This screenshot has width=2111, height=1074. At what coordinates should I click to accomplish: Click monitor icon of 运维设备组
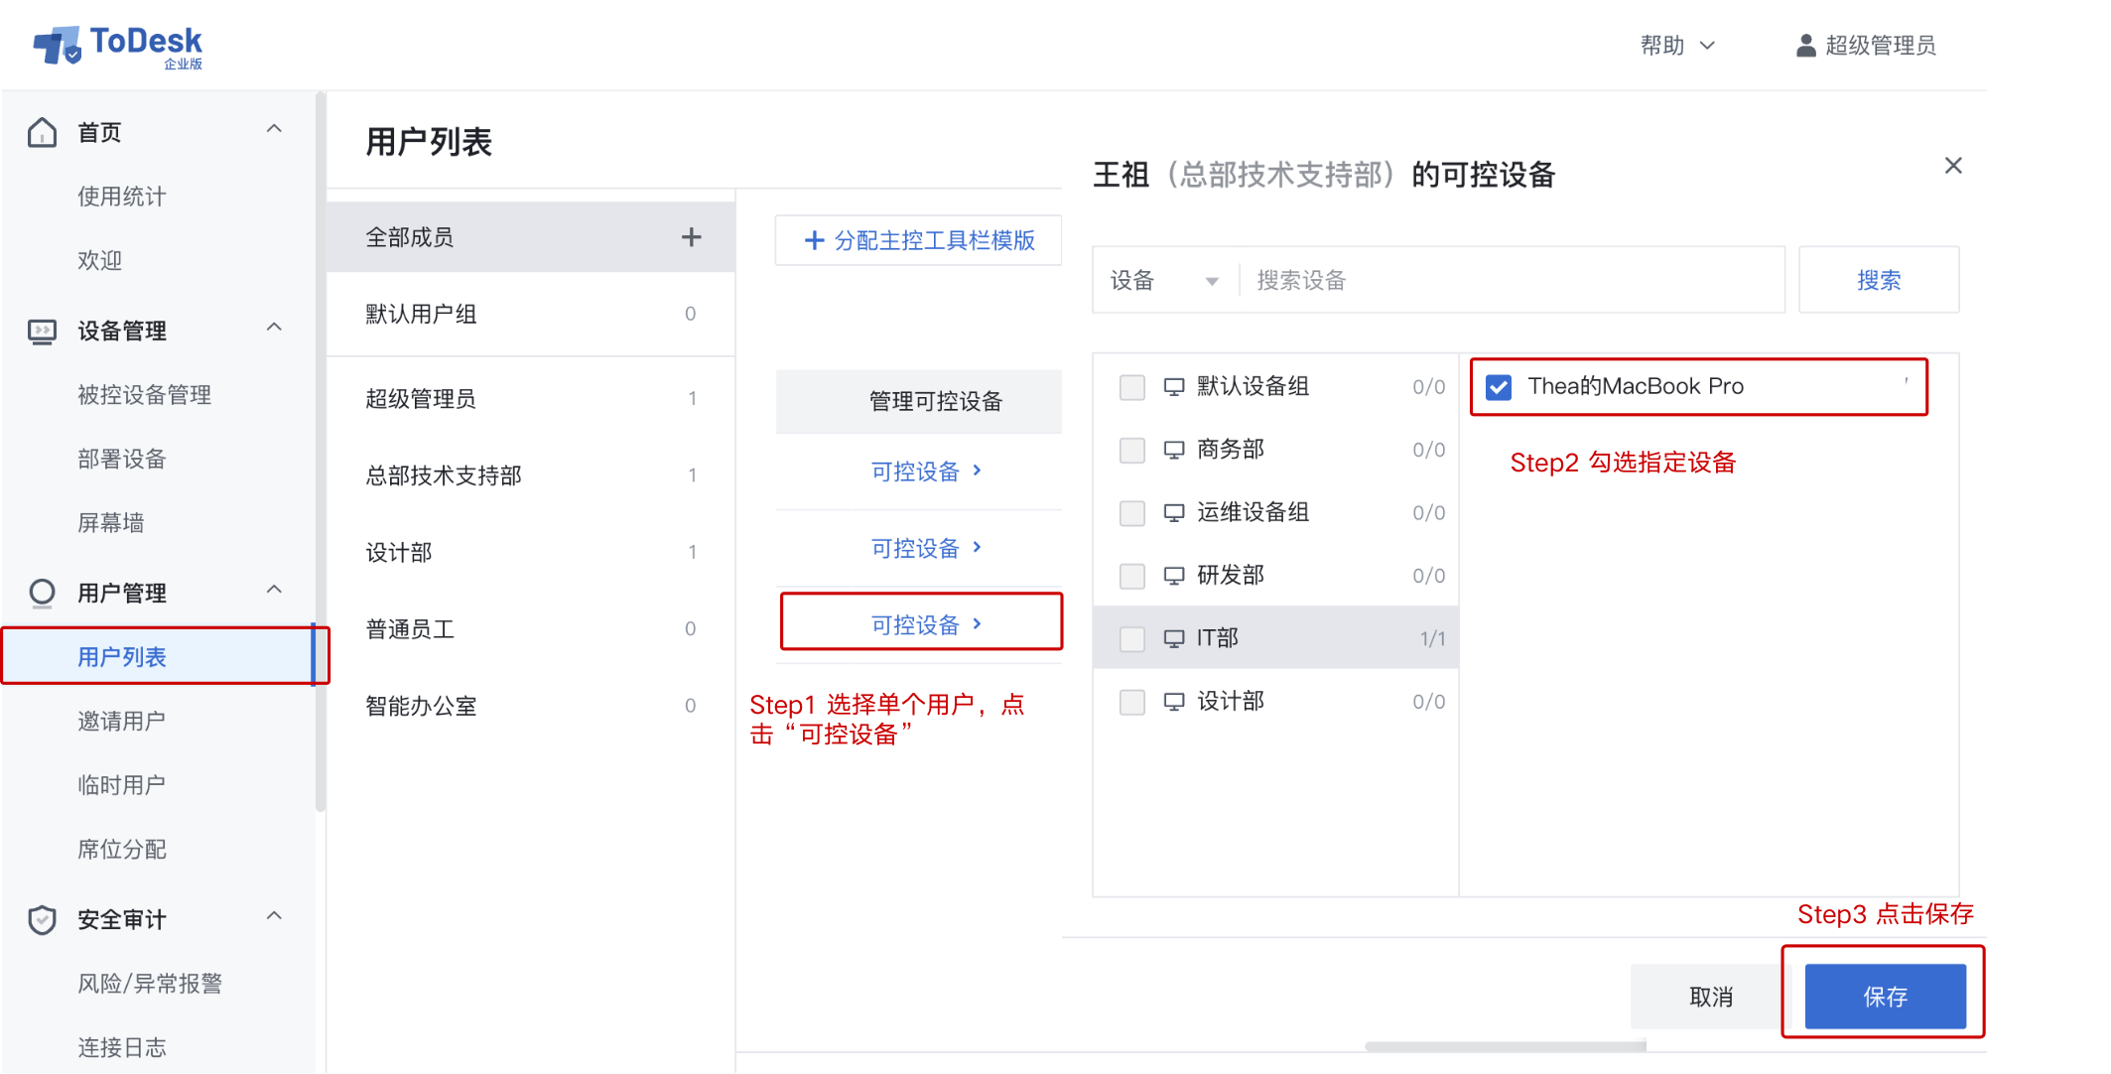pos(1174,512)
